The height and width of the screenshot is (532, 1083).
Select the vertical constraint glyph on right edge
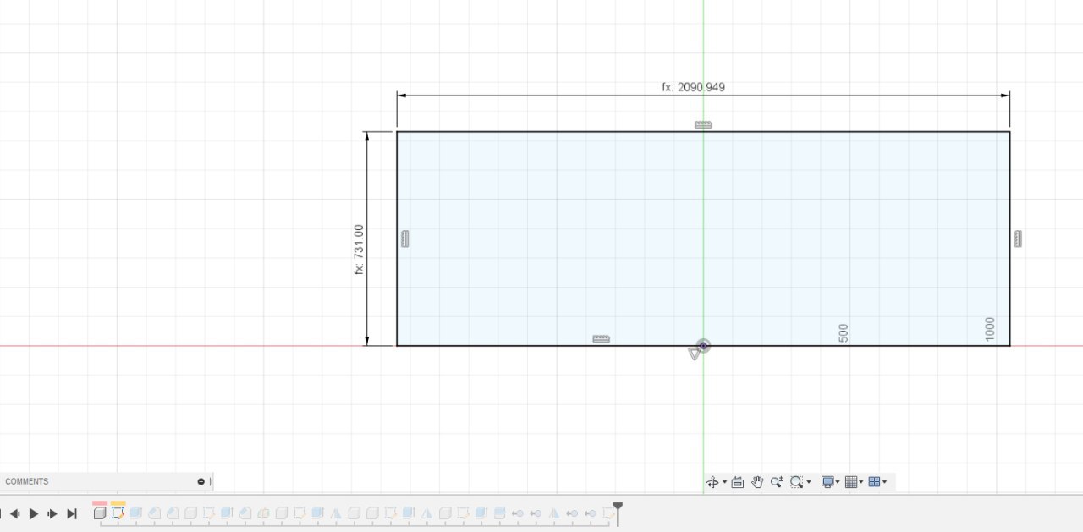1018,239
